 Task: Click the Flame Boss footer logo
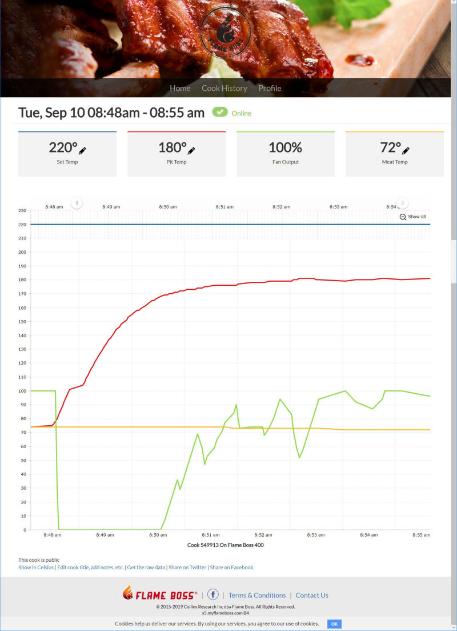pos(160,594)
